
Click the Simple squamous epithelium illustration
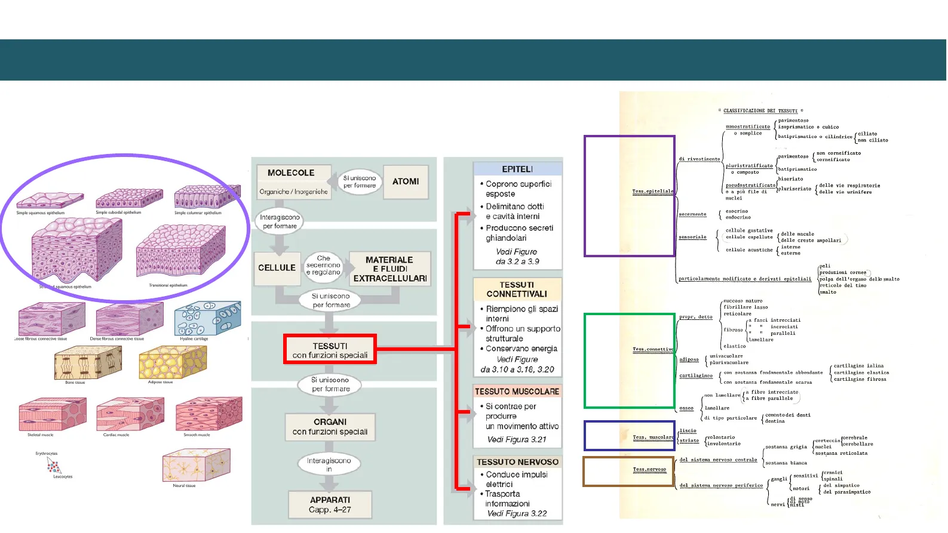pos(41,201)
